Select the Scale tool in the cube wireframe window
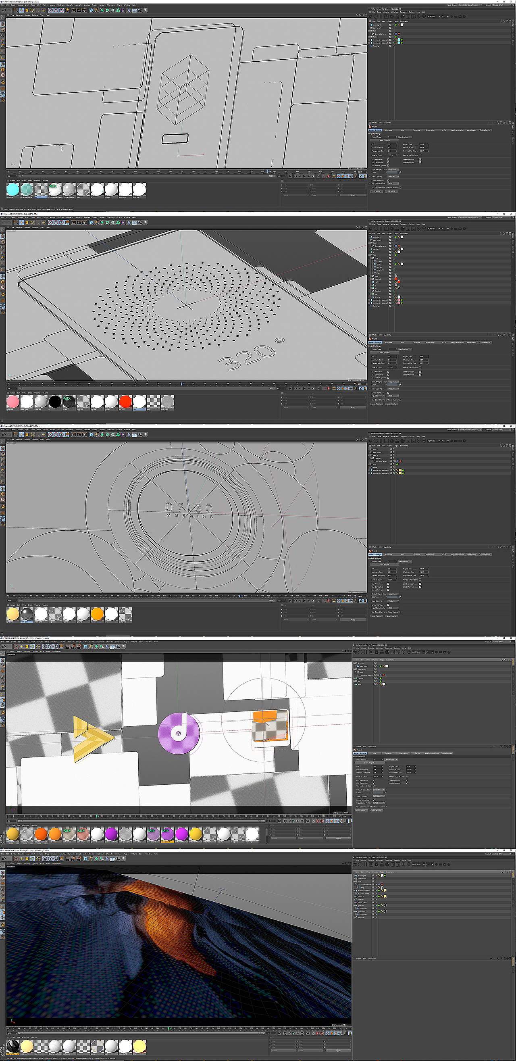The width and height of the screenshot is (516, 1061). 27,10
